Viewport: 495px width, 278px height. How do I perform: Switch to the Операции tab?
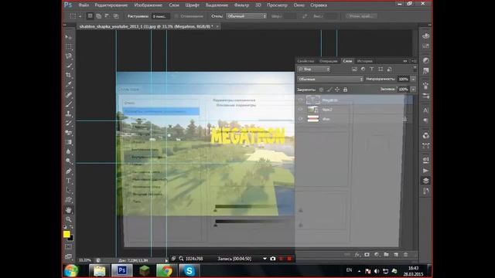328,61
